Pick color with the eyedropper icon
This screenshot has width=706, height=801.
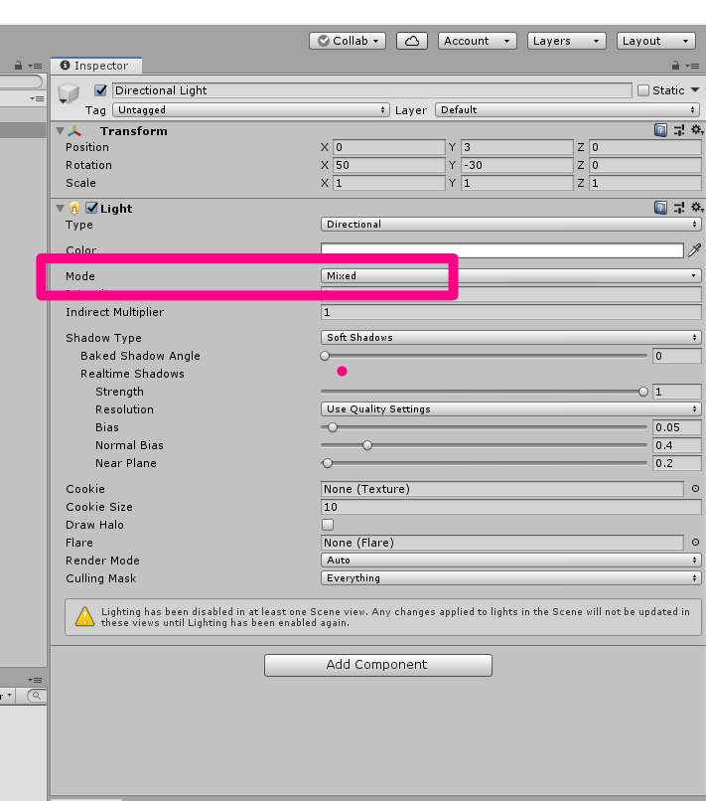[x=694, y=250]
